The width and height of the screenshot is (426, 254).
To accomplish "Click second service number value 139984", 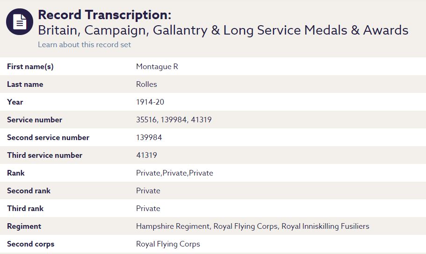I will 149,138.
